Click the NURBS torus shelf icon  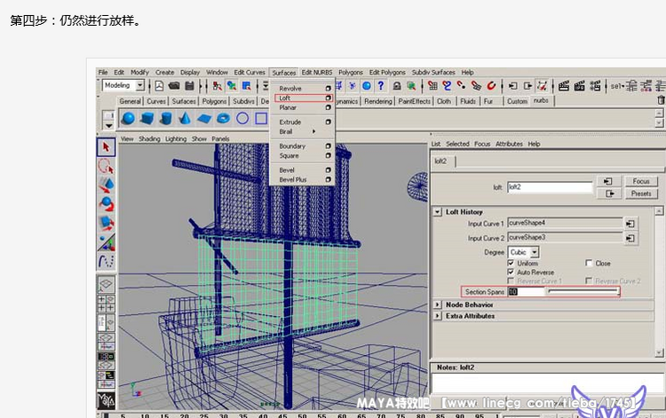click(x=224, y=119)
